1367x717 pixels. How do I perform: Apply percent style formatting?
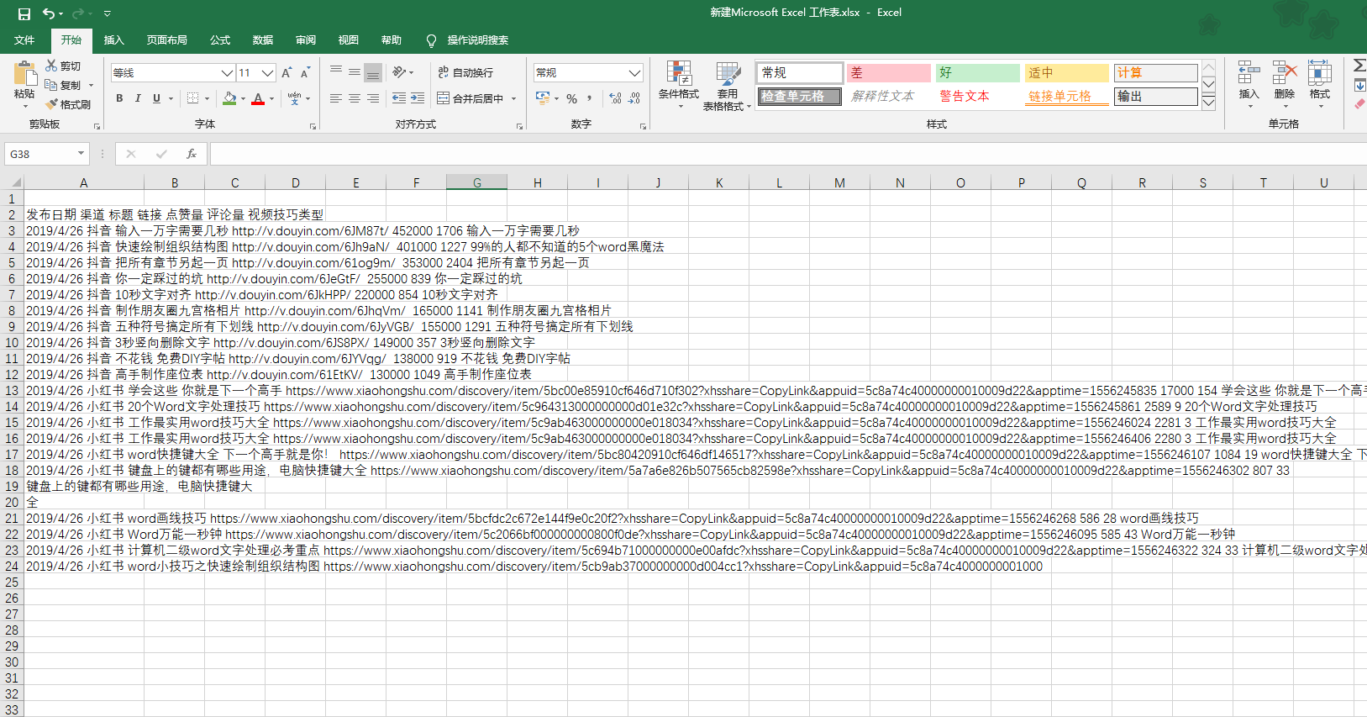coord(571,98)
